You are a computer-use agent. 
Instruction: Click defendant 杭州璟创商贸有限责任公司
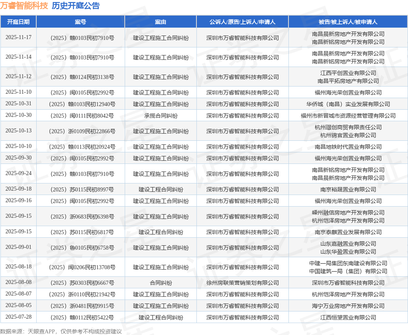pyautogui.click(x=348, y=127)
